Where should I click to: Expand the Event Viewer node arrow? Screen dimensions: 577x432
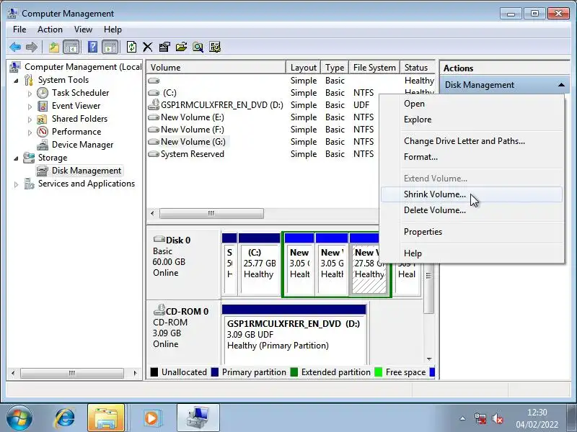pyautogui.click(x=30, y=107)
